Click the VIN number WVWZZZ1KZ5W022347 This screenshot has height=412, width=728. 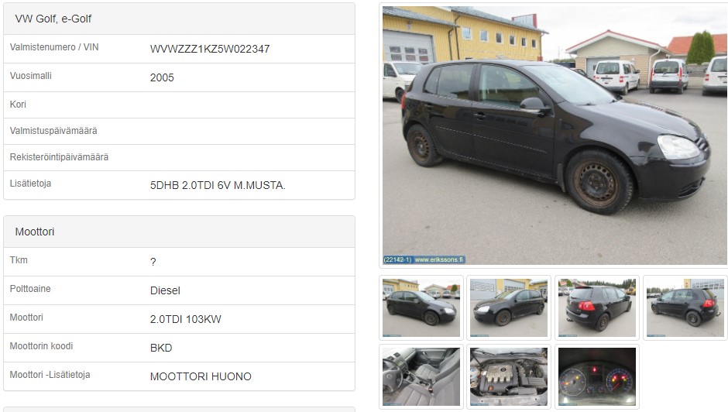tap(210, 49)
